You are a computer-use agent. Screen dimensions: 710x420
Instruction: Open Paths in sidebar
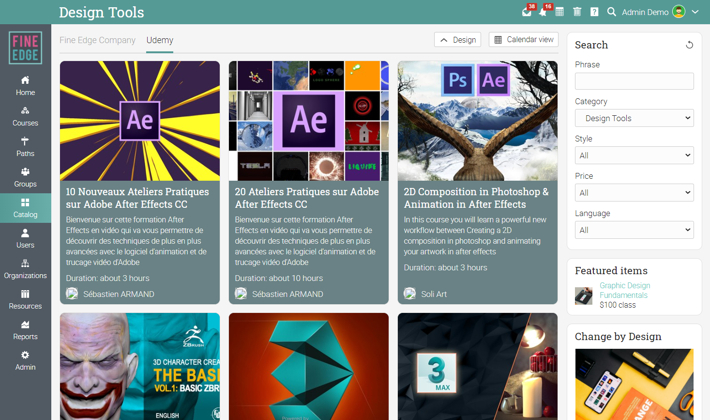point(26,147)
